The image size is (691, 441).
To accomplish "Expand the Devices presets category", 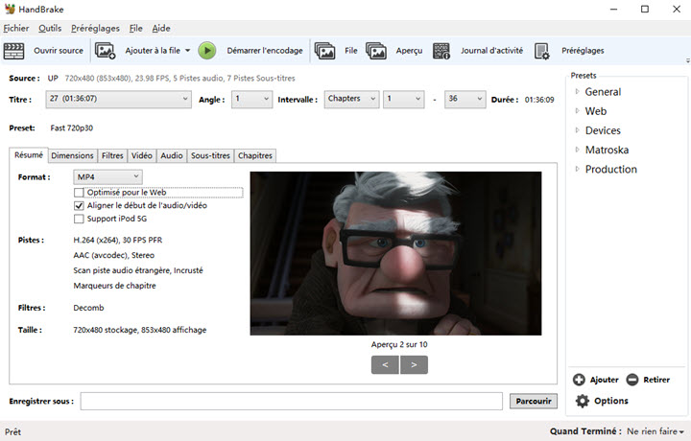I will pos(578,130).
